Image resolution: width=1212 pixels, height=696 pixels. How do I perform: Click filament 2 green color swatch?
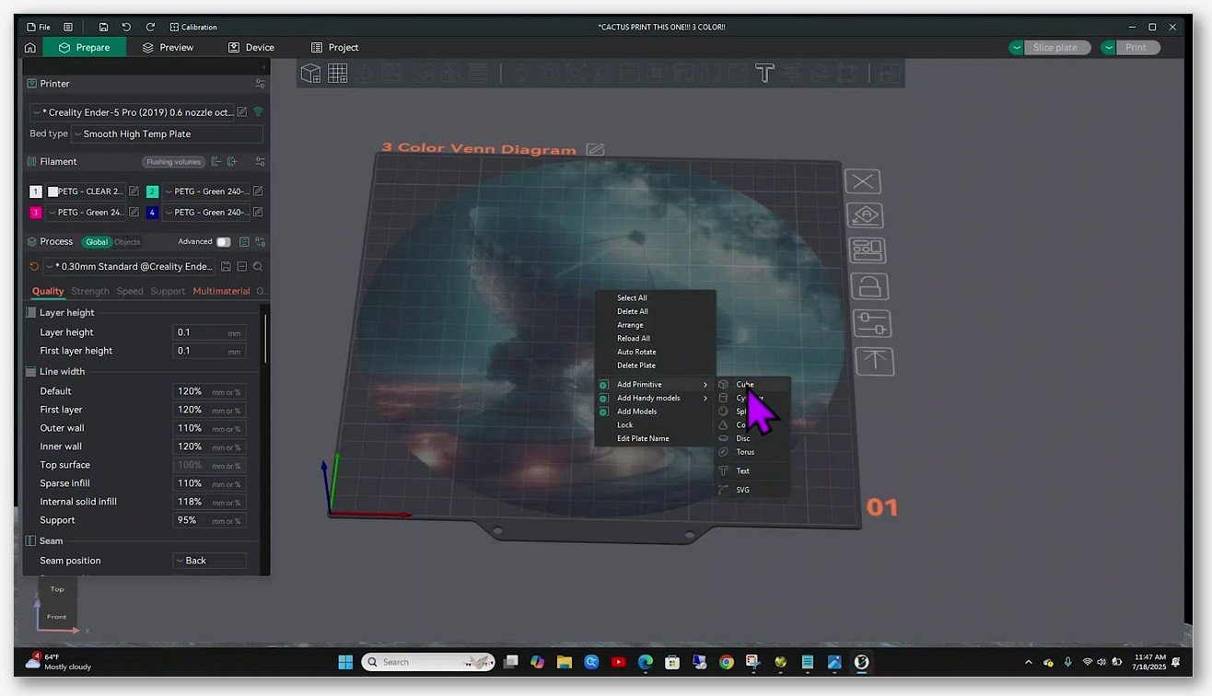click(x=153, y=191)
